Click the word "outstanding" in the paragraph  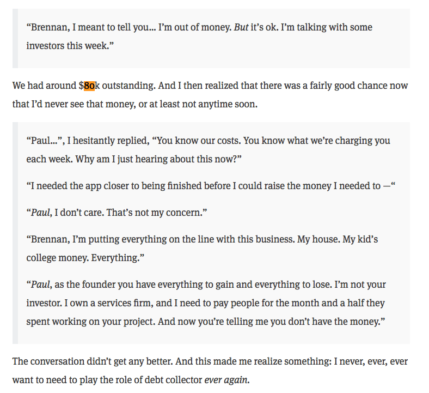[x=128, y=86]
